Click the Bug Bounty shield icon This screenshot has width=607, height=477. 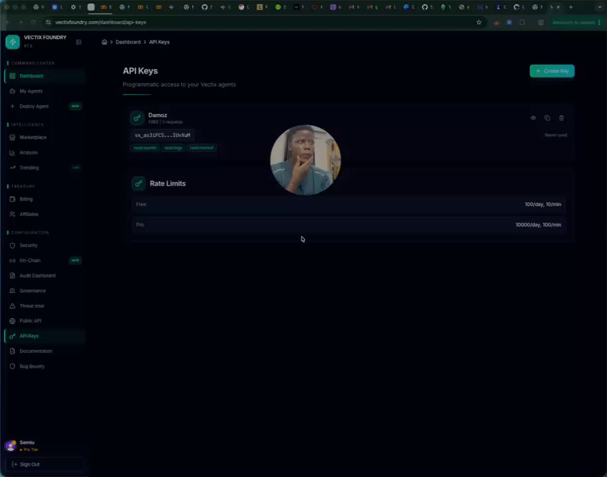[13, 366]
